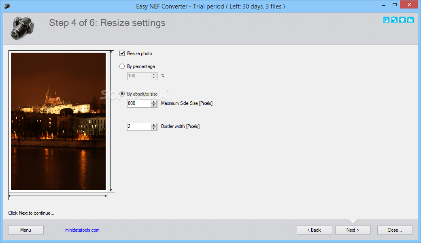Close the window with the red X
Screen dimensions: 421x243
(409, 4)
